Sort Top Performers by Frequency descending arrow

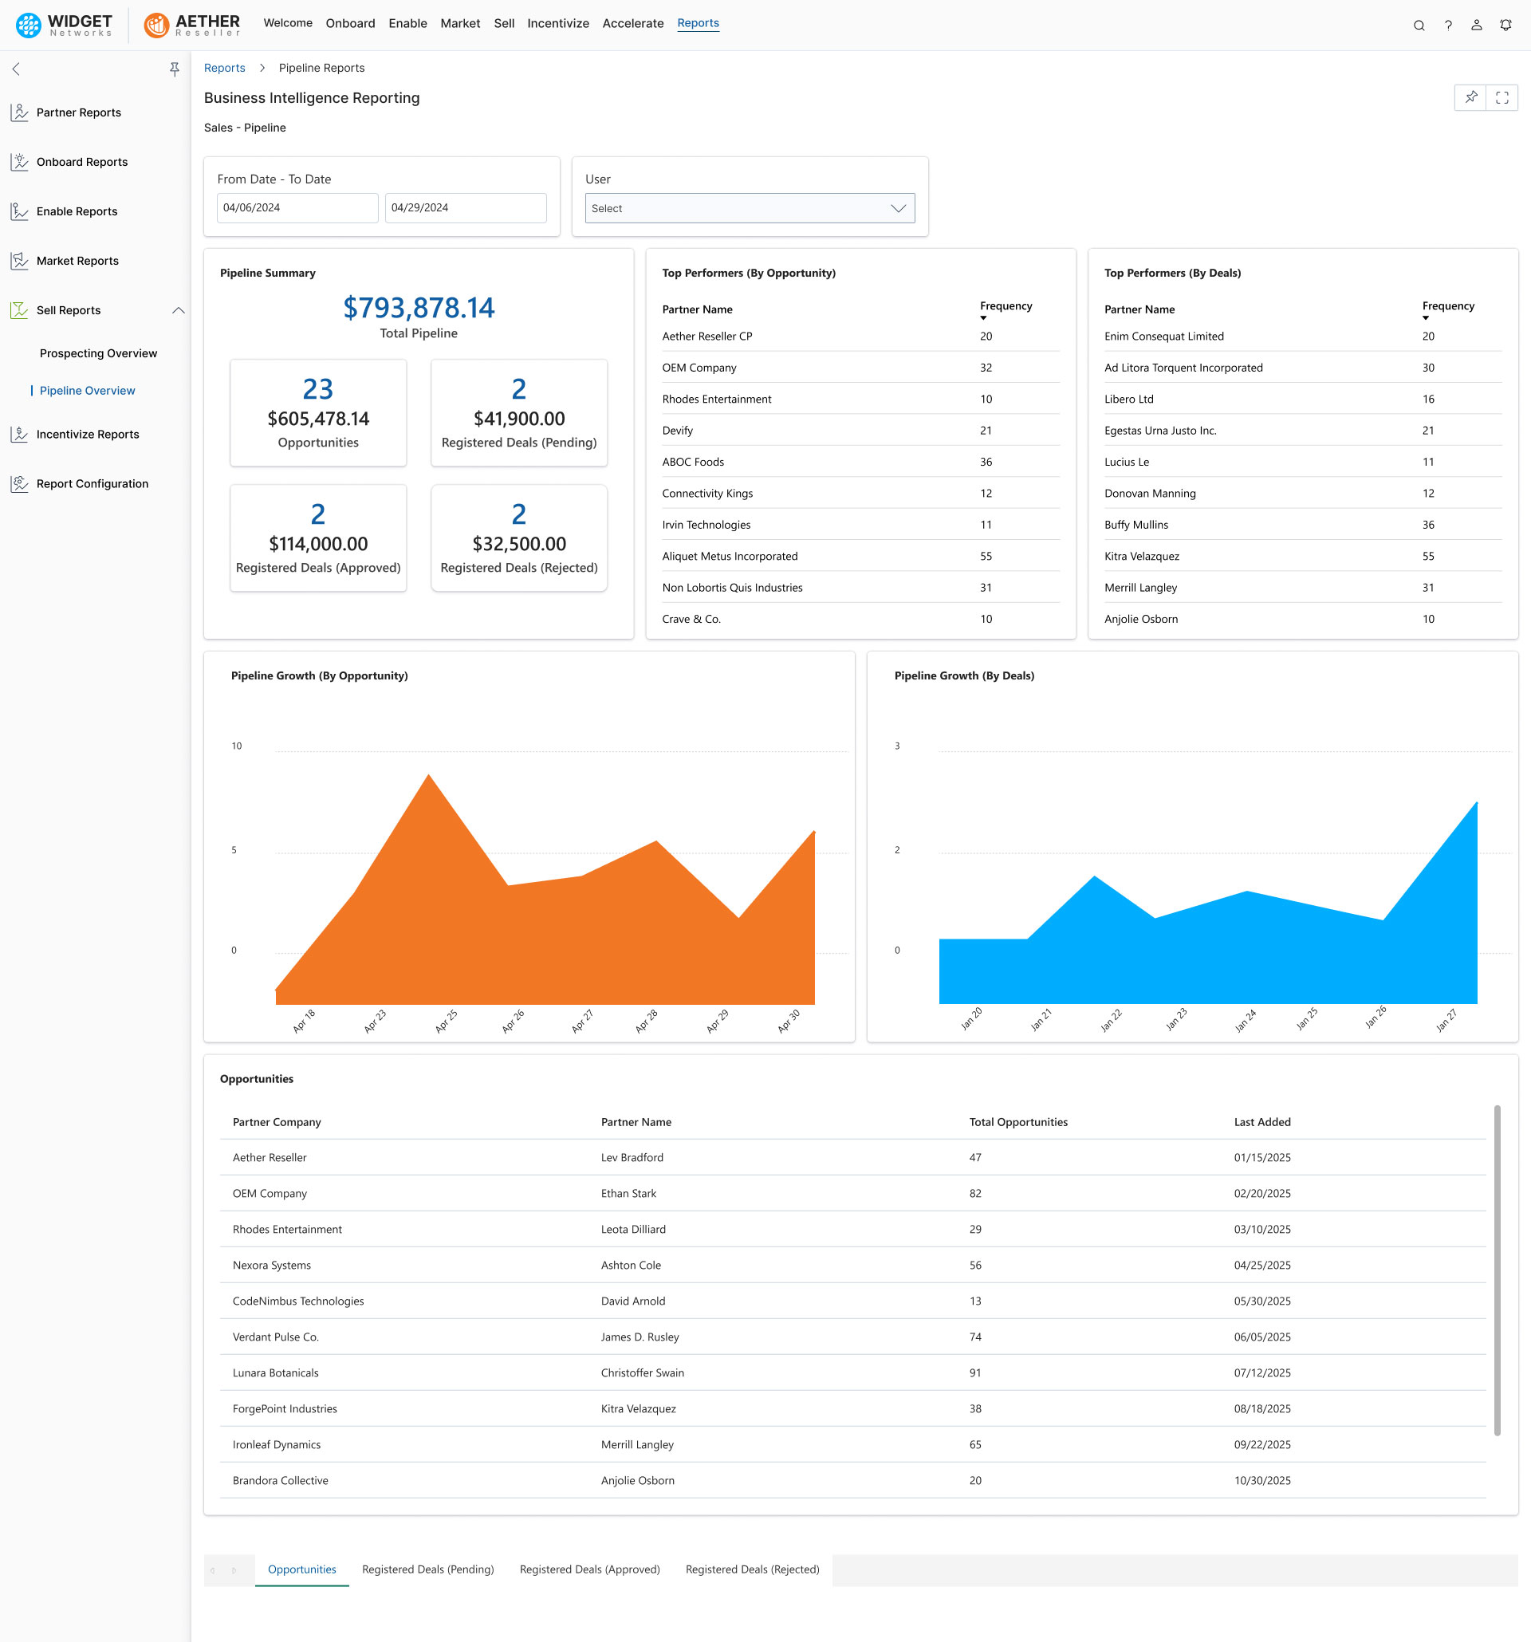point(982,318)
